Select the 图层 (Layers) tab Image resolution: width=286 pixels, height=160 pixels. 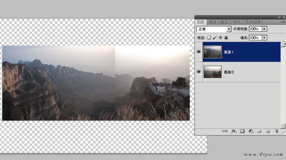[x=201, y=22]
